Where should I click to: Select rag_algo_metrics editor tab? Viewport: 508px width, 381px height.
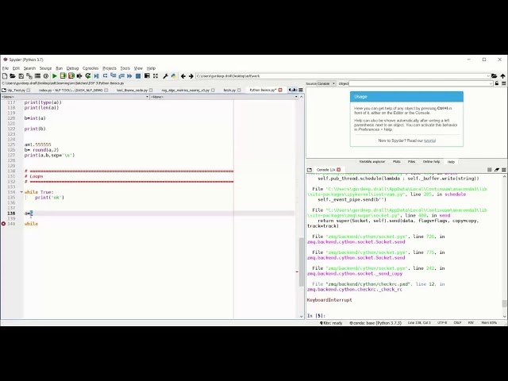(185, 90)
